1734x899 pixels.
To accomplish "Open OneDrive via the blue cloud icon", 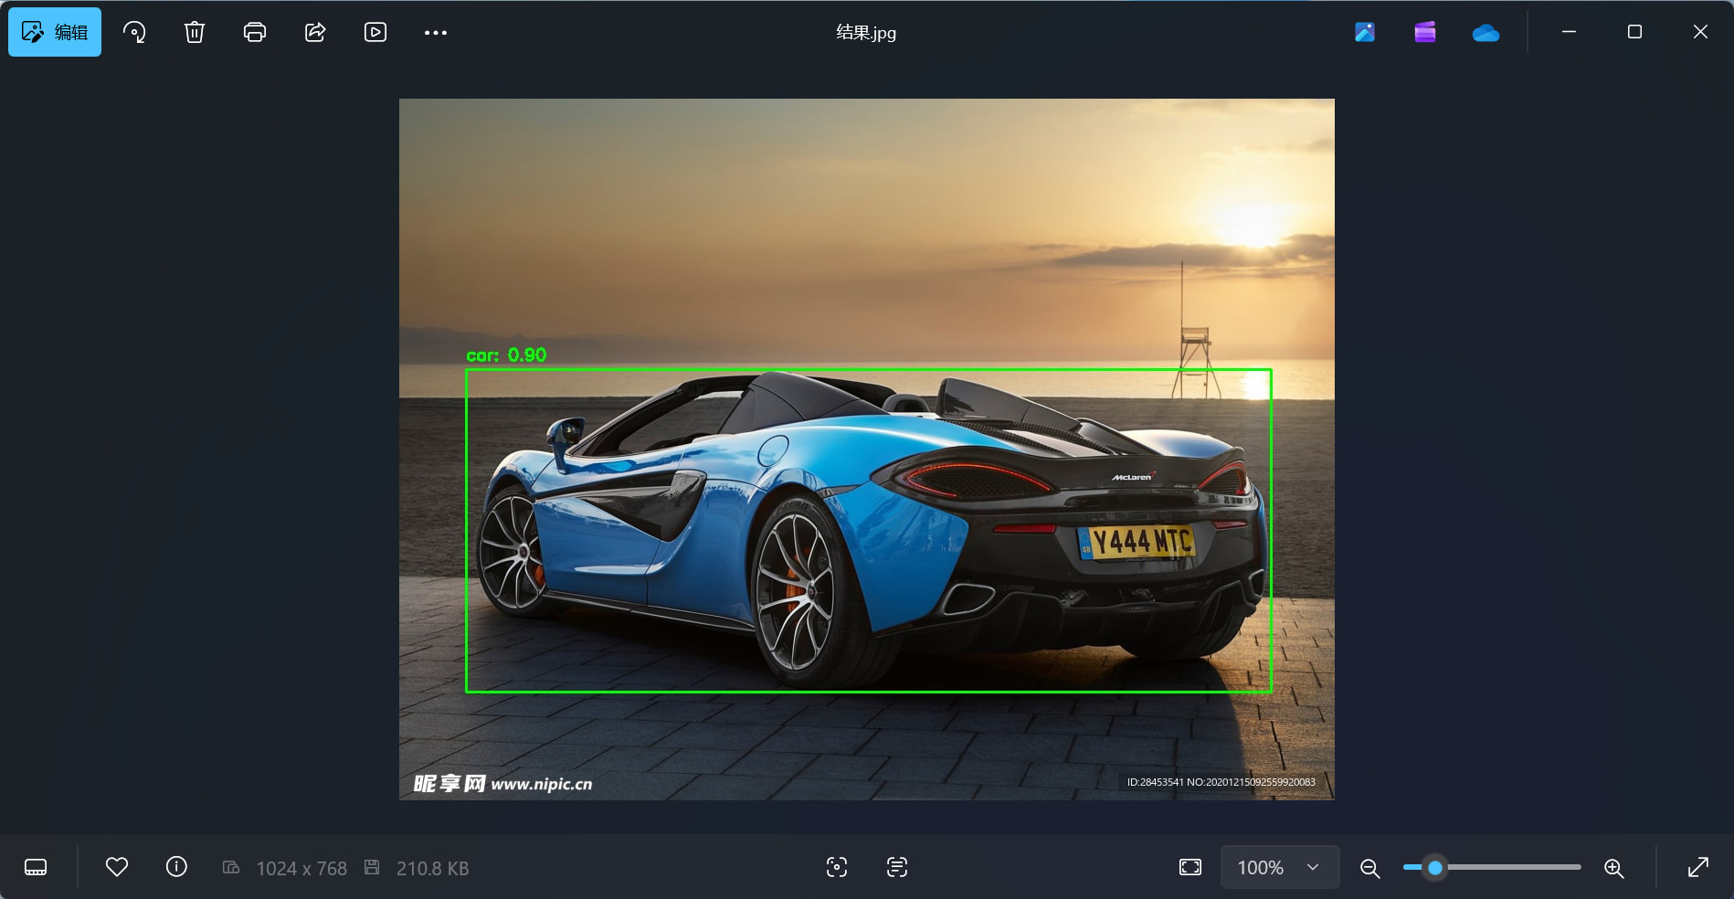I will point(1486,33).
